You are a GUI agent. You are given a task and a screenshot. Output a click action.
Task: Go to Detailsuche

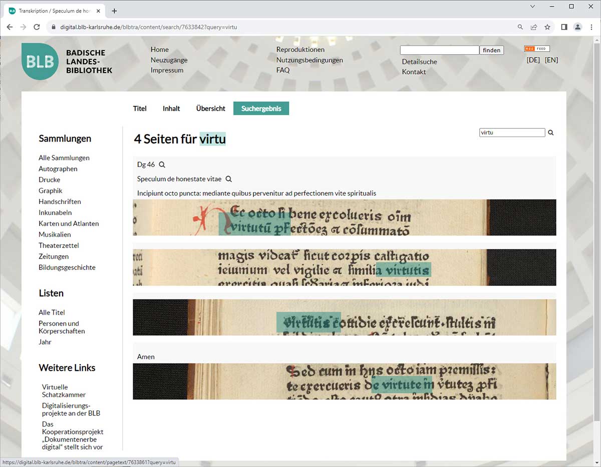point(419,62)
